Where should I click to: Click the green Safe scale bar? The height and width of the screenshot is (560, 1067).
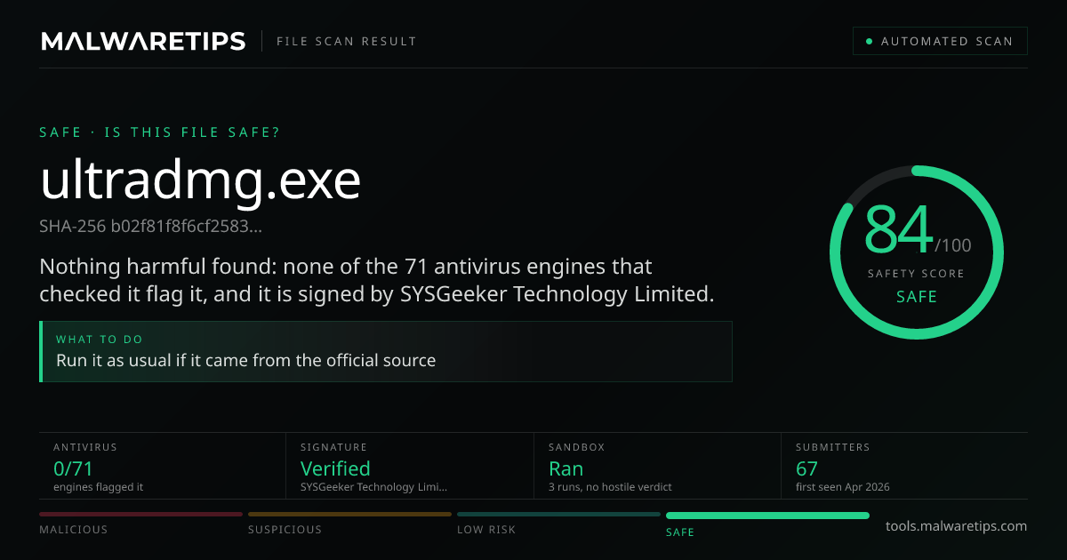pos(767,515)
